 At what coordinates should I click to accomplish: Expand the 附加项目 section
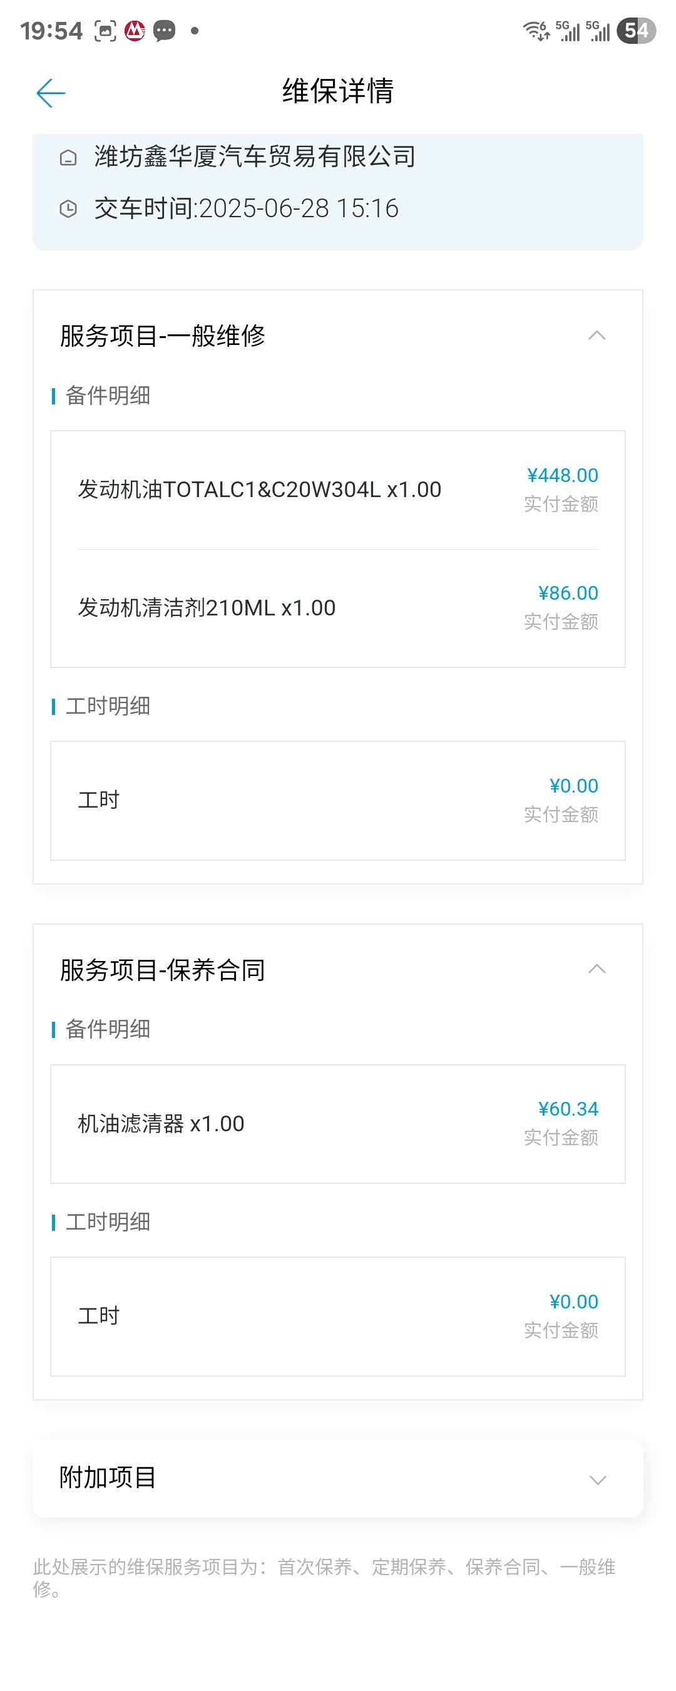(x=597, y=1479)
